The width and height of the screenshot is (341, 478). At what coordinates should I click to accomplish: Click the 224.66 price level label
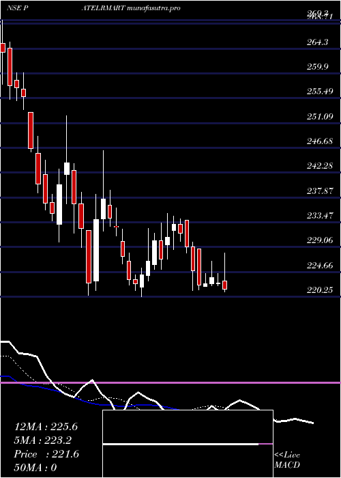pyautogui.click(x=319, y=266)
